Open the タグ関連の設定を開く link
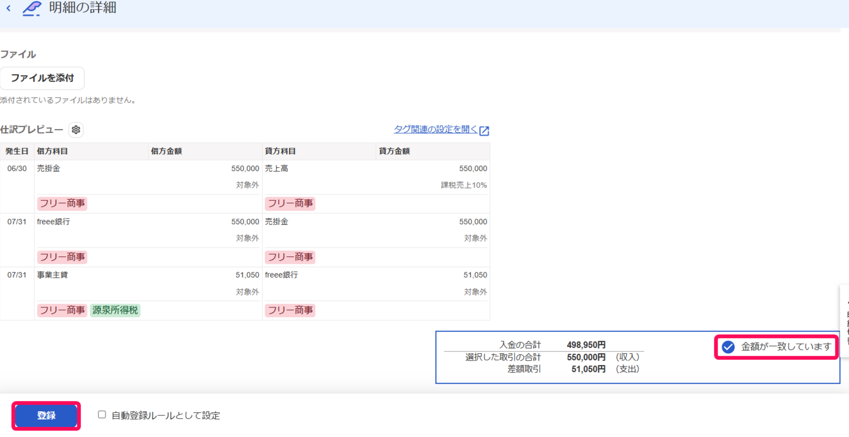 [435, 130]
